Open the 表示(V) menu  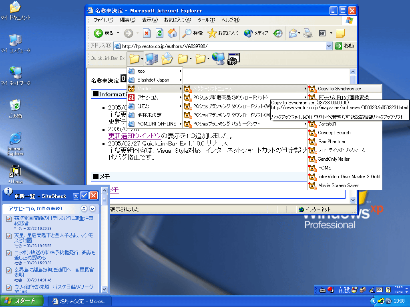(150, 20)
